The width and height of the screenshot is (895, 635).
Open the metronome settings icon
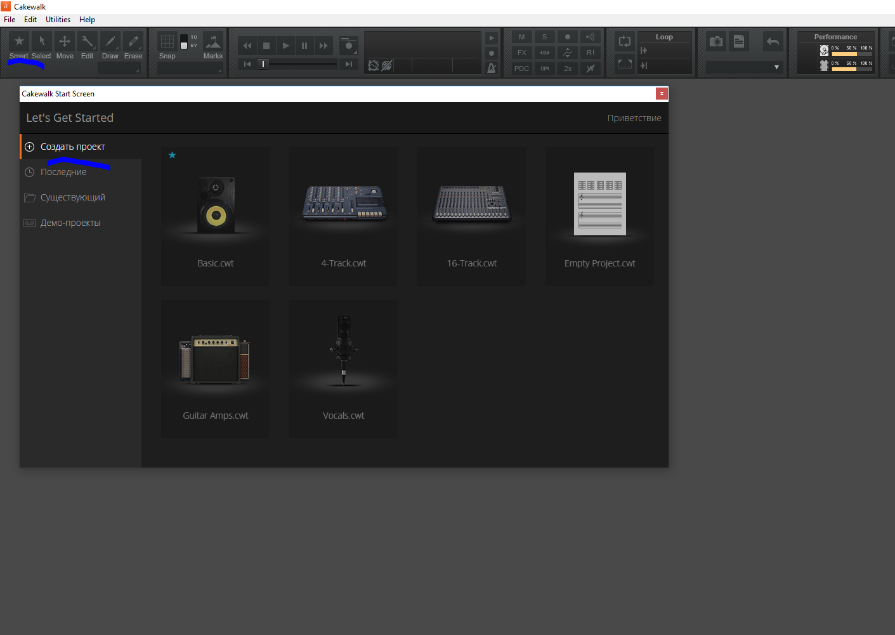coord(492,68)
